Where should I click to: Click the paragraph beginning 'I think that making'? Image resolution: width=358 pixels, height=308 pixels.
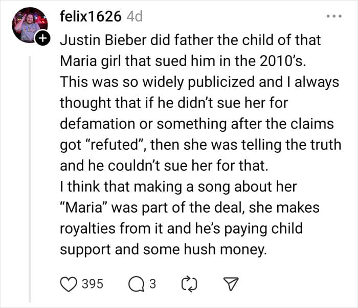coord(178,187)
